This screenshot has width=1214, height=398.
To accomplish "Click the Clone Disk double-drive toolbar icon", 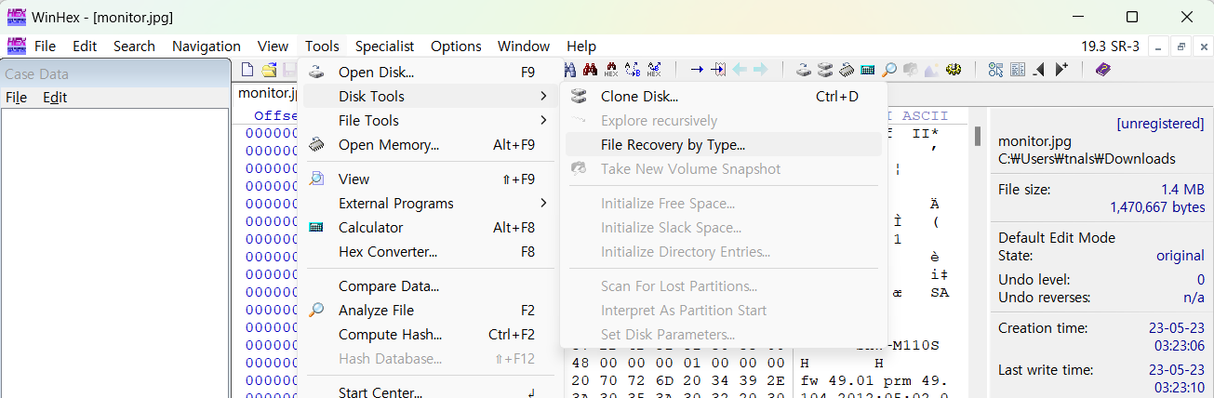I will pos(825,70).
